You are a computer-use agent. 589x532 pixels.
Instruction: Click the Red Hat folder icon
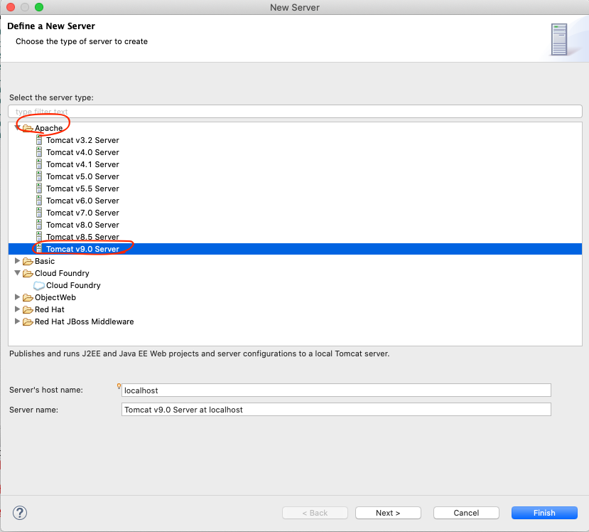tap(28, 310)
